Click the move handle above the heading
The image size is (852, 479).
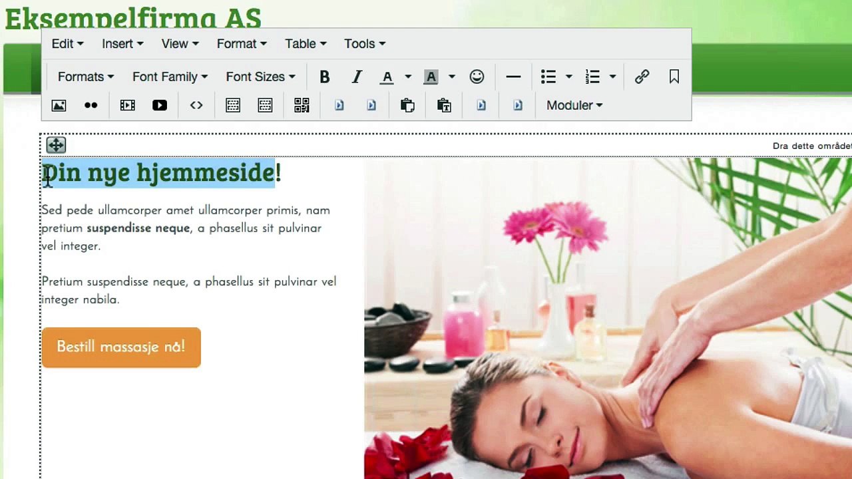click(x=56, y=144)
